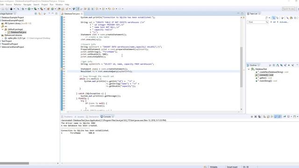299x168 pixels.
Task: Click the All filter link in Task List
Action: 274,22
